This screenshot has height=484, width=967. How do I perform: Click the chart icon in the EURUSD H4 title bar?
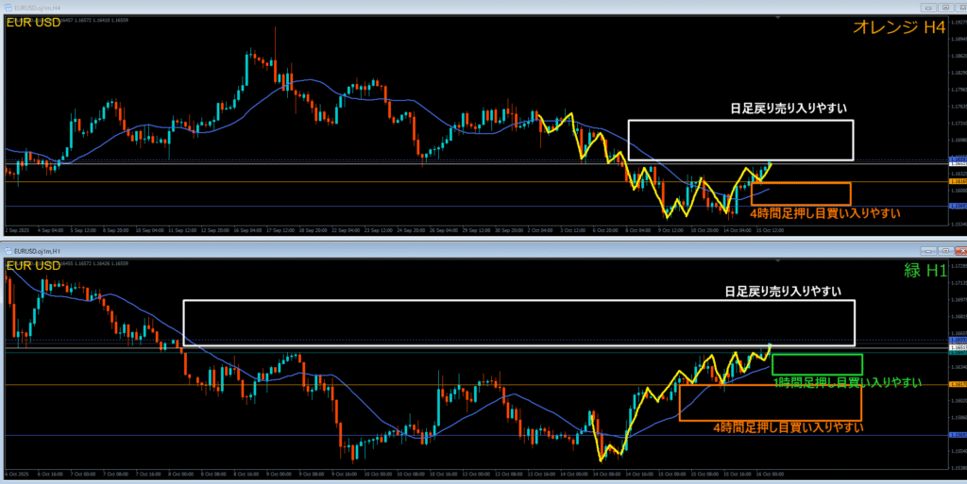pos(8,8)
